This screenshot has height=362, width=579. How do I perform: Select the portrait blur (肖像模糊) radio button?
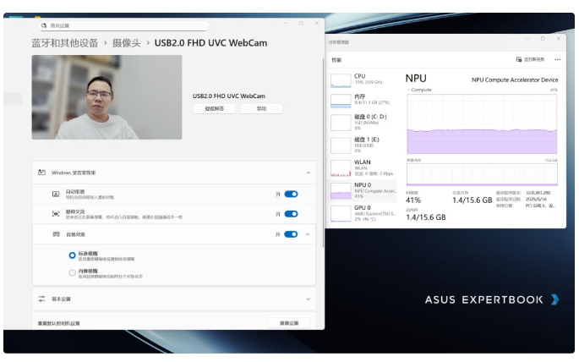click(x=72, y=273)
